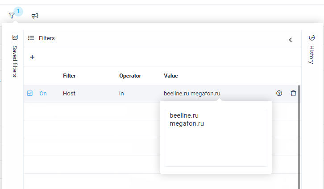The width and height of the screenshot is (324, 189).
Task: Click the list icon beside Filters title
Action: [x=31, y=38]
